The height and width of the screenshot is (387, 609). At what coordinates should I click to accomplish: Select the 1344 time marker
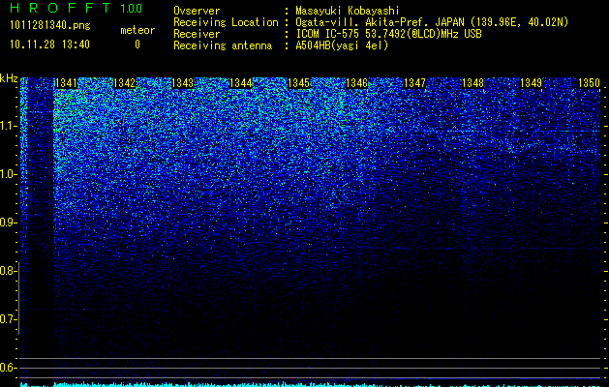[x=240, y=83]
